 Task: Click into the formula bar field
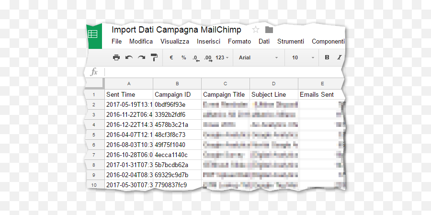[224, 72]
